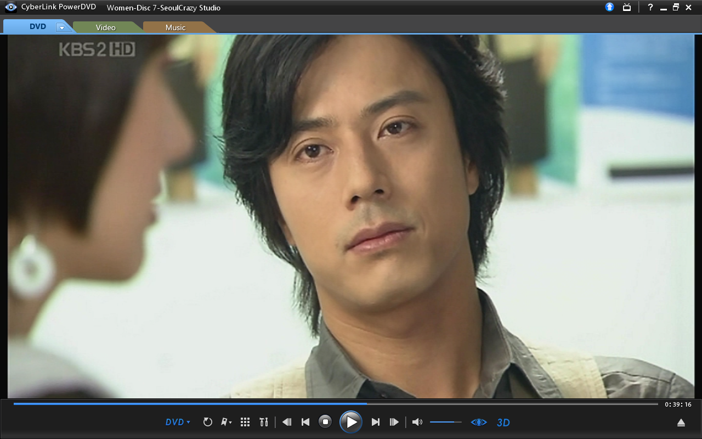Expand the DVD tab dropdown arrow

click(x=61, y=27)
